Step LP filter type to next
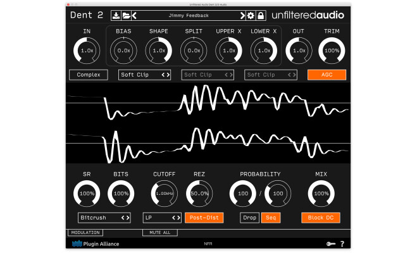The height and width of the screenshot is (253, 417). 178,218
